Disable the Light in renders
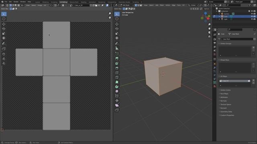The image size is (257, 144). coord(255,19)
